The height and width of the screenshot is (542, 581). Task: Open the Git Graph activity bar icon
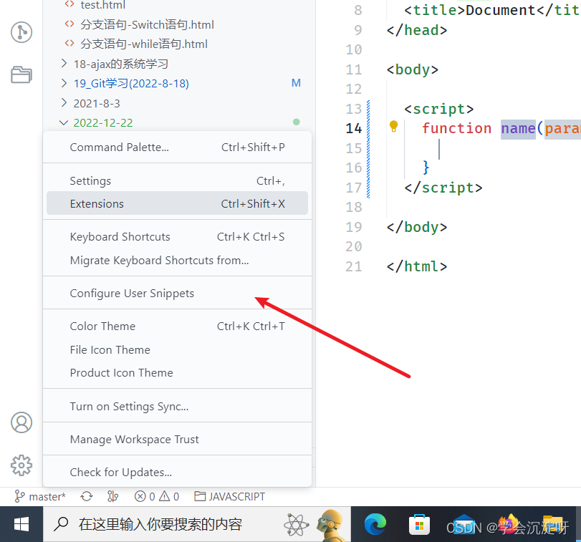click(21, 32)
